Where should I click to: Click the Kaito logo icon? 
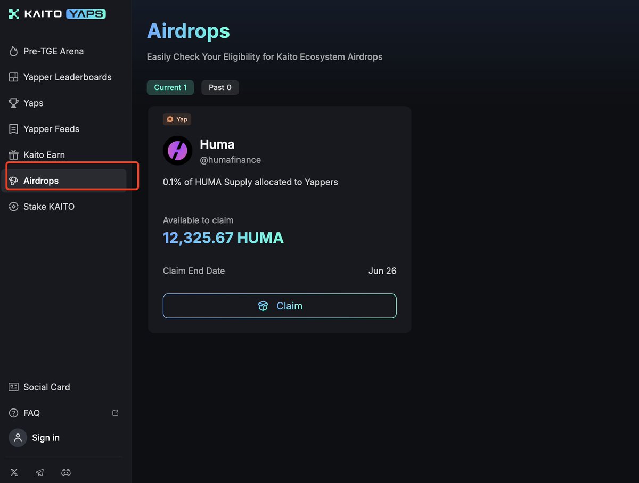[14, 14]
